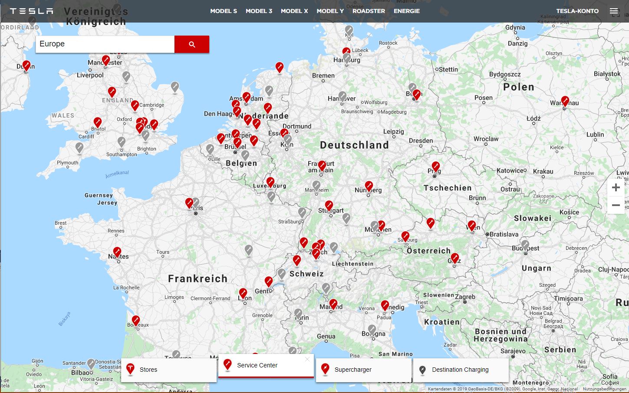Image resolution: width=629 pixels, height=393 pixels.
Task: Select the red service pin at Nantes
Action: [117, 252]
